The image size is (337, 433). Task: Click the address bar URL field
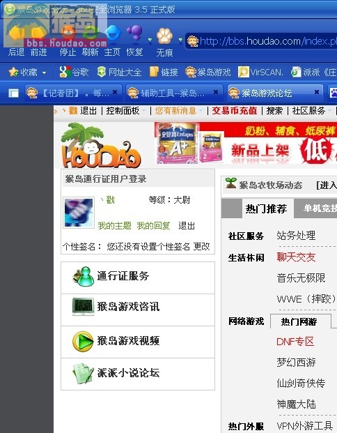(x=261, y=41)
